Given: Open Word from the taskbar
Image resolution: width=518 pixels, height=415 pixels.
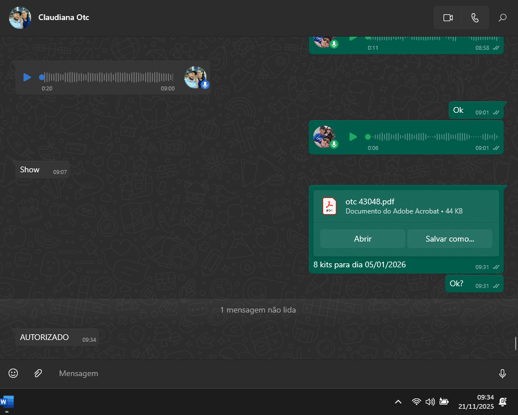Looking at the screenshot, I should (7, 402).
